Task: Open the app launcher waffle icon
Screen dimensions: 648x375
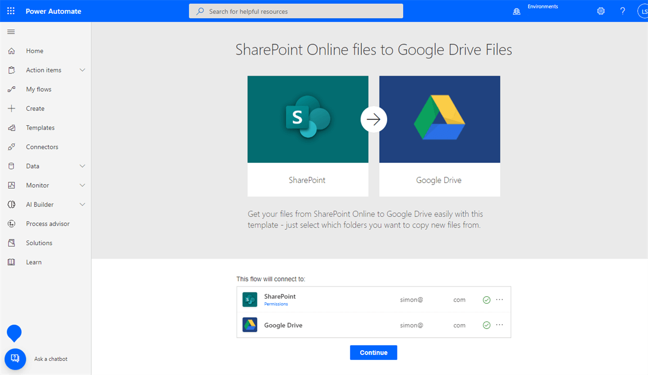Action: [11, 11]
